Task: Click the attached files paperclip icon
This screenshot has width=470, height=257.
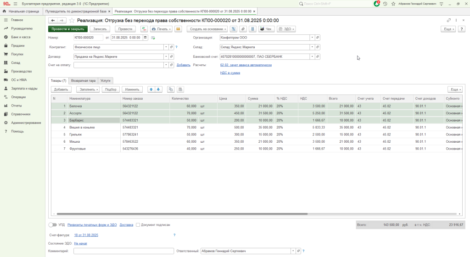Action: 243,29
